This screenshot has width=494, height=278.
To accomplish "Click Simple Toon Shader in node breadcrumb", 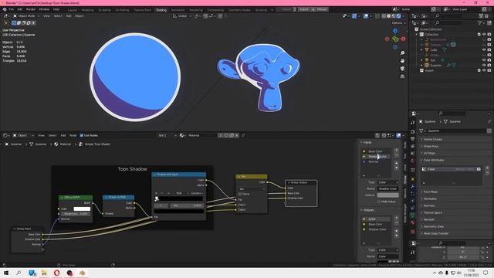I will tap(97, 144).
